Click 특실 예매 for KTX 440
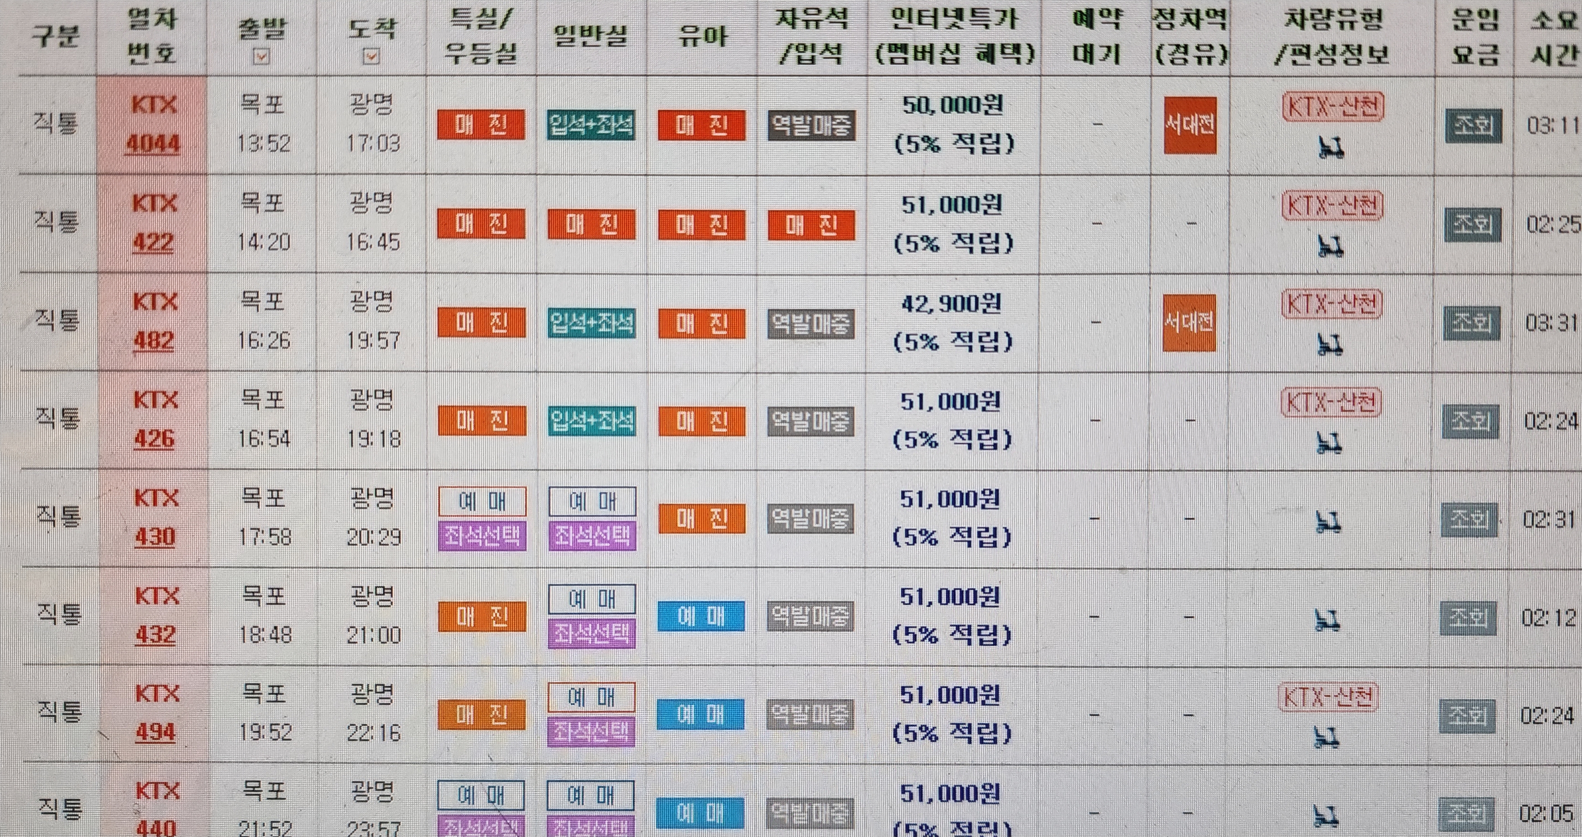The height and width of the screenshot is (837, 1582). pos(482,796)
